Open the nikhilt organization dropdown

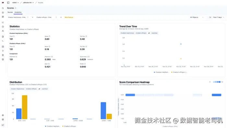[15, 3]
